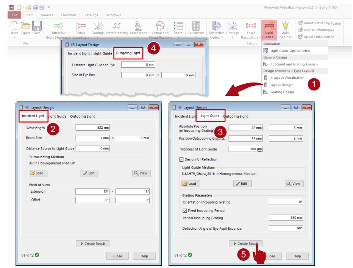Image resolution: width=353 pixels, height=268 pixels.
Task: Toggle Design for Reflection checkbox
Action: click(181, 159)
